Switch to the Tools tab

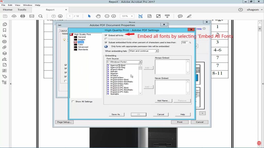coord(22,10)
